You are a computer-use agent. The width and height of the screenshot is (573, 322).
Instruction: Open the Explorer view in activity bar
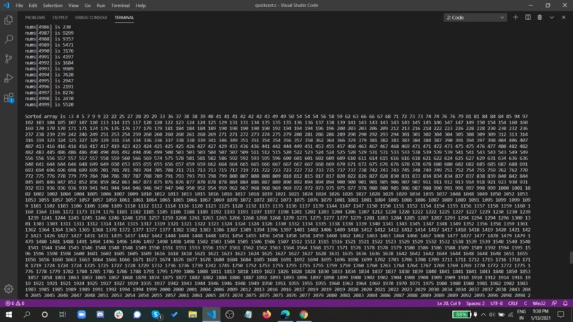[x=9, y=20]
